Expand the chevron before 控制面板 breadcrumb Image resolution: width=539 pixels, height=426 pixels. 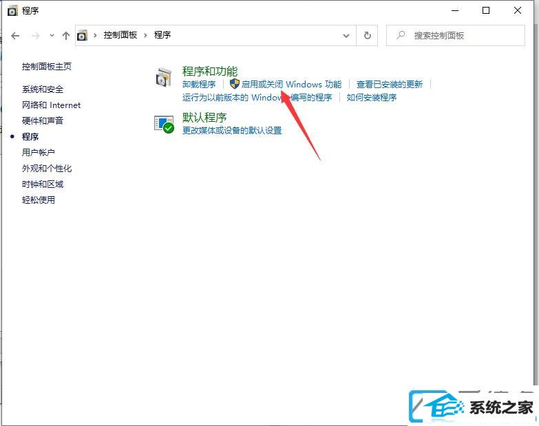coord(95,35)
